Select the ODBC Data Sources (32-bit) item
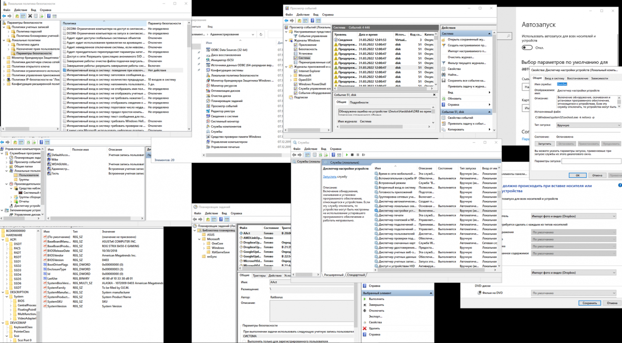The height and width of the screenshot is (343, 622). 229,50
